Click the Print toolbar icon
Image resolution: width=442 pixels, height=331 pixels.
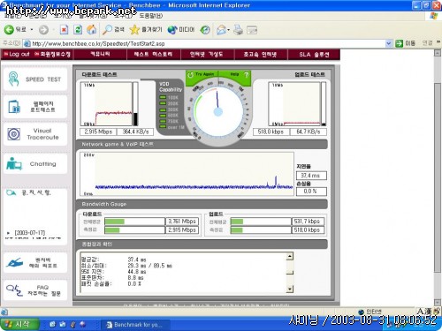(x=238, y=29)
